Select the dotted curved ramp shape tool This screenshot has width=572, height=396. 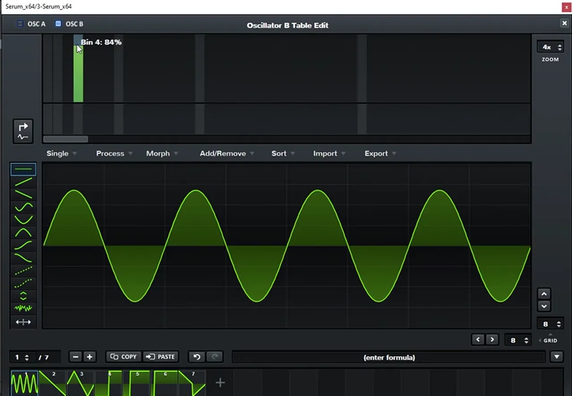(23, 283)
